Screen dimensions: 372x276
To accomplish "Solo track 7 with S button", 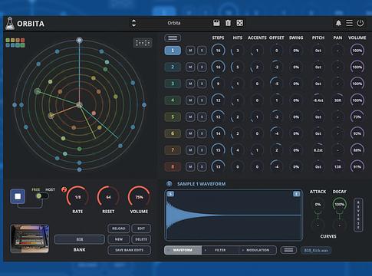I will [202, 150].
